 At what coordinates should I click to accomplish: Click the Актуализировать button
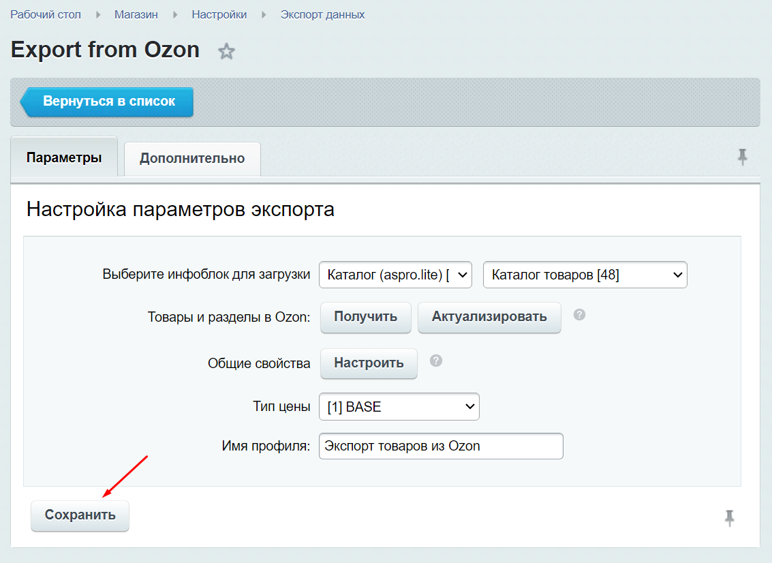tap(489, 317)
